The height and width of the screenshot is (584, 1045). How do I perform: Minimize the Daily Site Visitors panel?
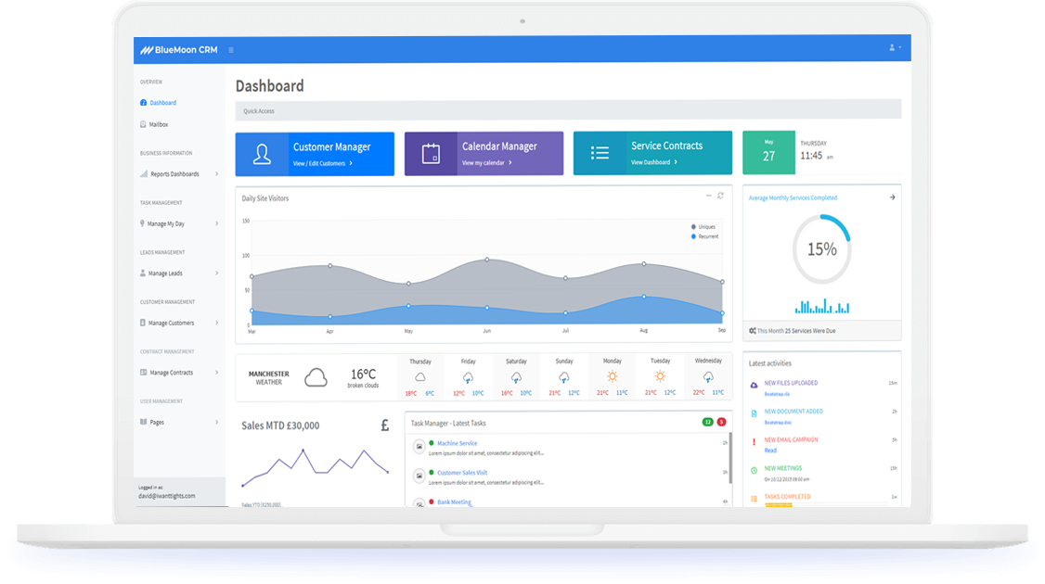click(x=709, y=196)
